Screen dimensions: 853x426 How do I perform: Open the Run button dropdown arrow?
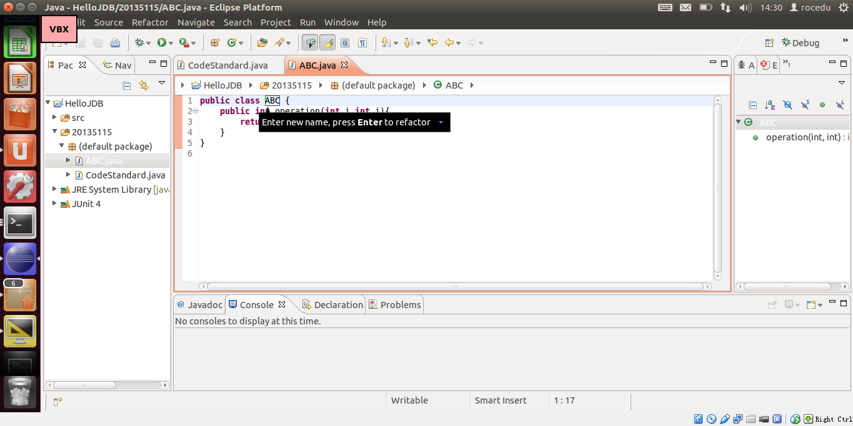pyautogui.click(x=171, y=43)
